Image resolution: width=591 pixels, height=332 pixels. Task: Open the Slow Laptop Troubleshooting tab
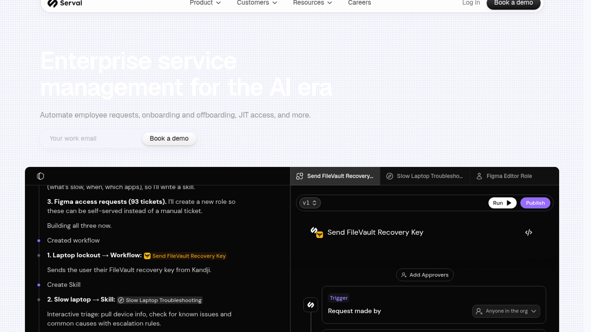[425, 176]
